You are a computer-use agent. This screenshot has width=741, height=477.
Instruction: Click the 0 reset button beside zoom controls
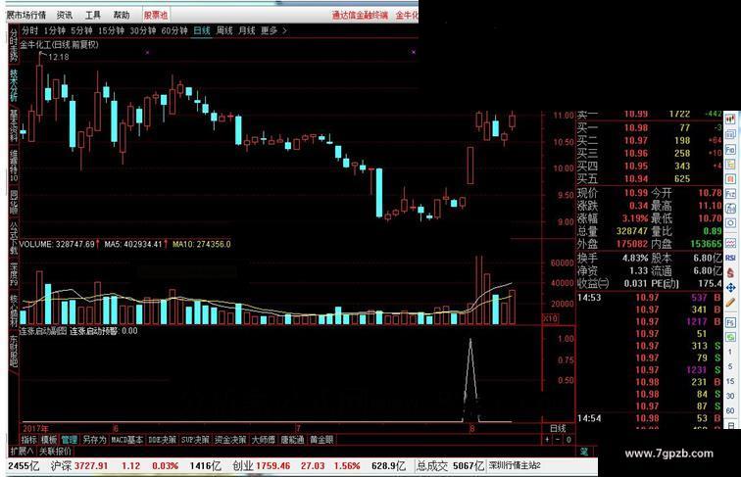coord(568,440)
